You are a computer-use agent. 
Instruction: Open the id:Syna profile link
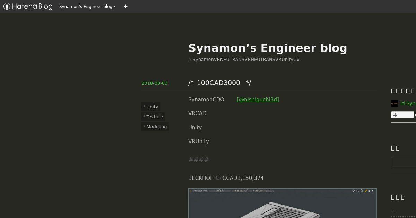tap(408, 103)
